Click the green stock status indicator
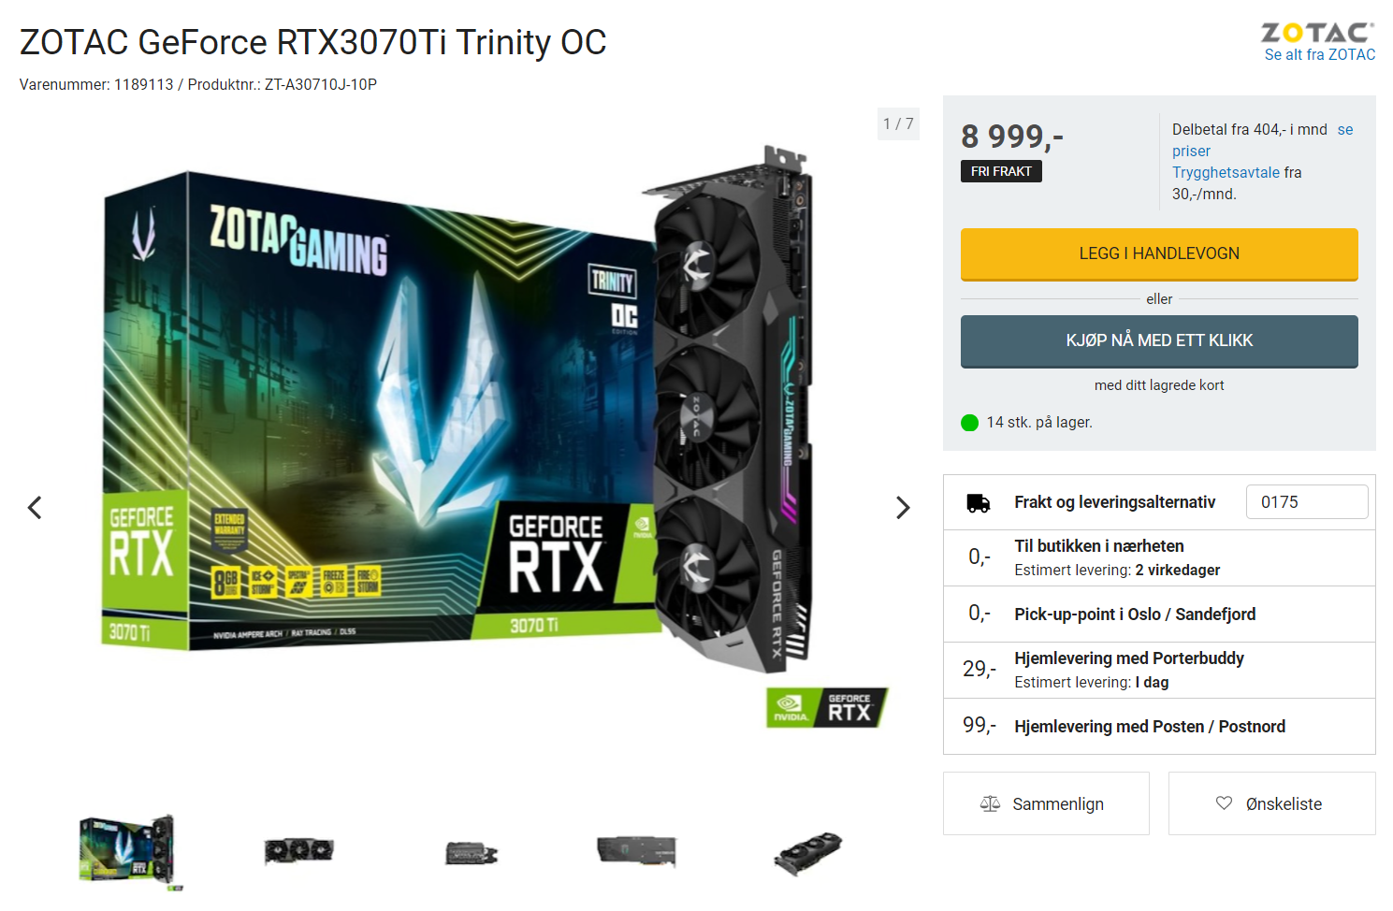Image resolution: width=1393 pixels, height=911 pixels. 969,423
